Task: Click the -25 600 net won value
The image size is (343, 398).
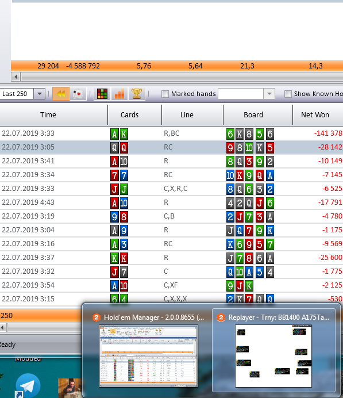Action: click(x=330, y=258)
